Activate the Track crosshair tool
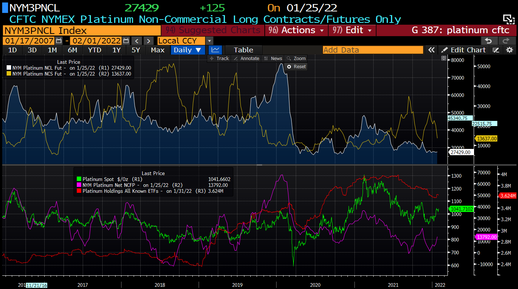 pyautogui.click(x=219, y=59)
